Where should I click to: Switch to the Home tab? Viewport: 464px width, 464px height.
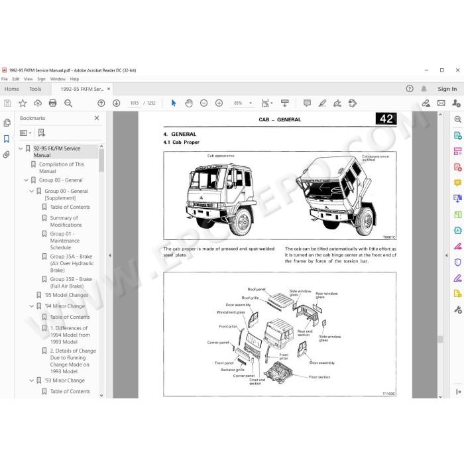pyautogui.click(x=11, y=89)
